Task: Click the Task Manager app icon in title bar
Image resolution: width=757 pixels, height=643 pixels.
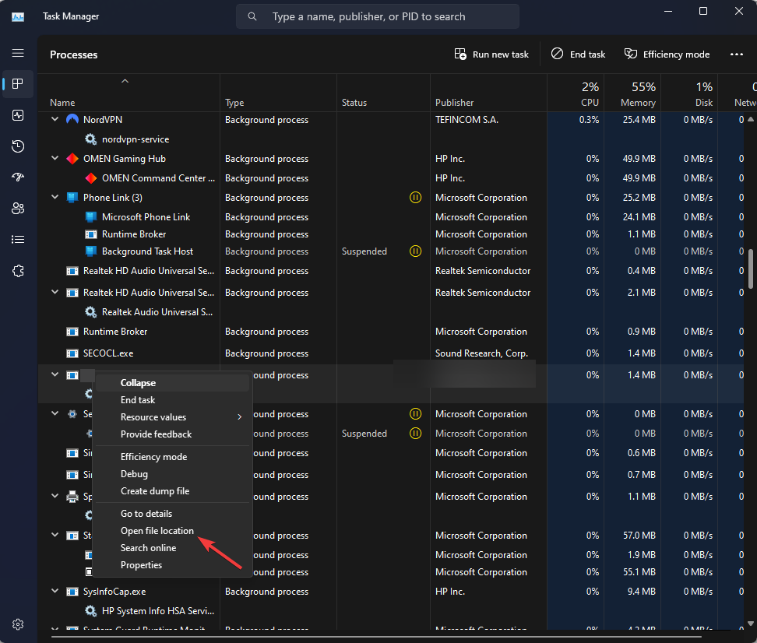Action: pos(18,17)
